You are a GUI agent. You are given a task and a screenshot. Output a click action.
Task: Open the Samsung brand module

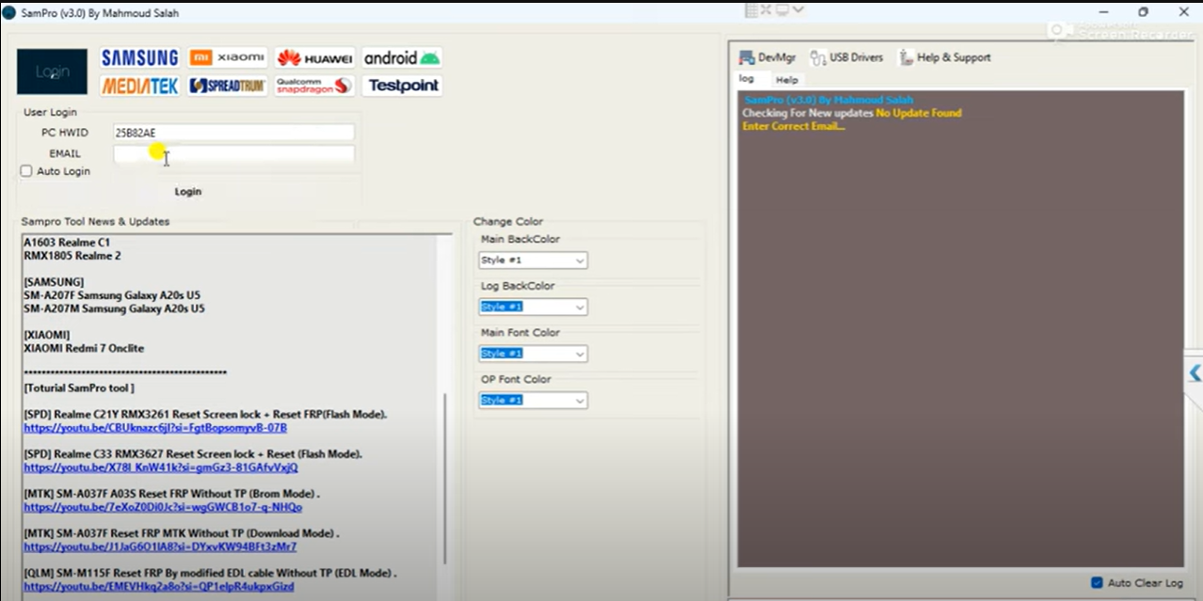139,57
